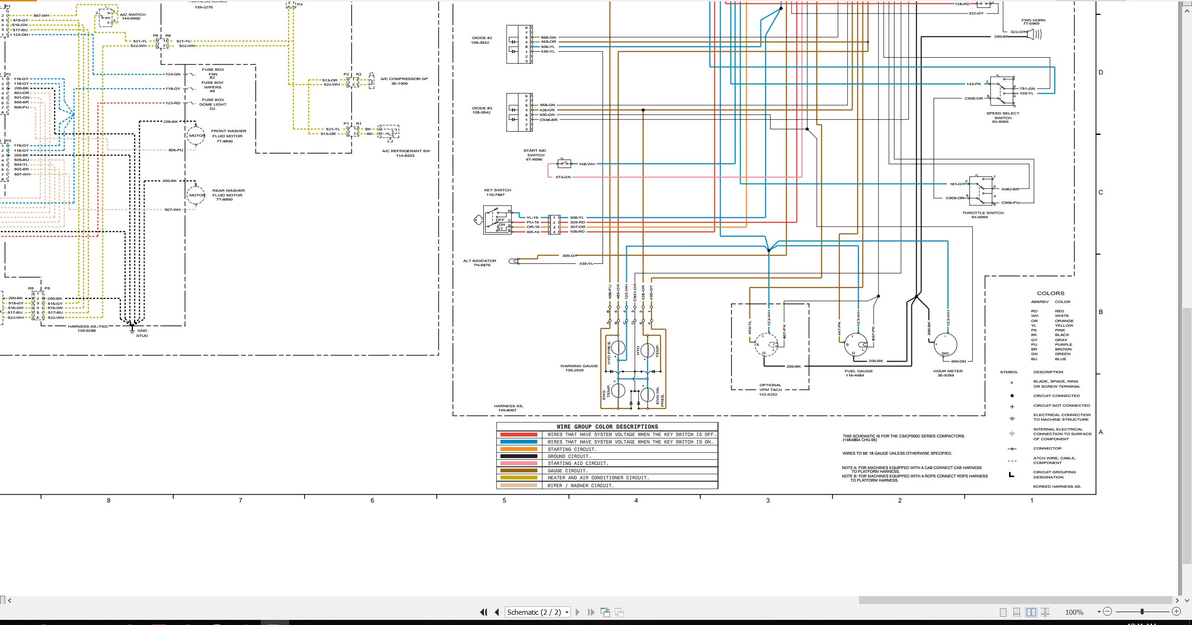This screenshot has height=625, width=1192.
Task: Click the 373-GN wire label
Action: (x=563, y=177)
